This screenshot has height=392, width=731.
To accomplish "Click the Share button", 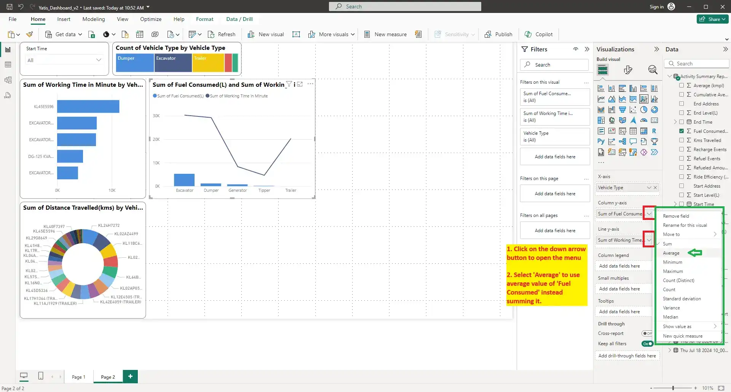I will coord(712,19).
